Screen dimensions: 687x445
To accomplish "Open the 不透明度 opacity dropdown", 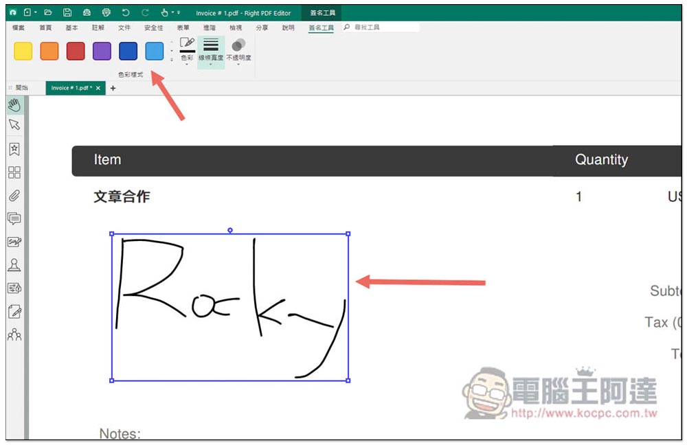I will pos(238,52).
